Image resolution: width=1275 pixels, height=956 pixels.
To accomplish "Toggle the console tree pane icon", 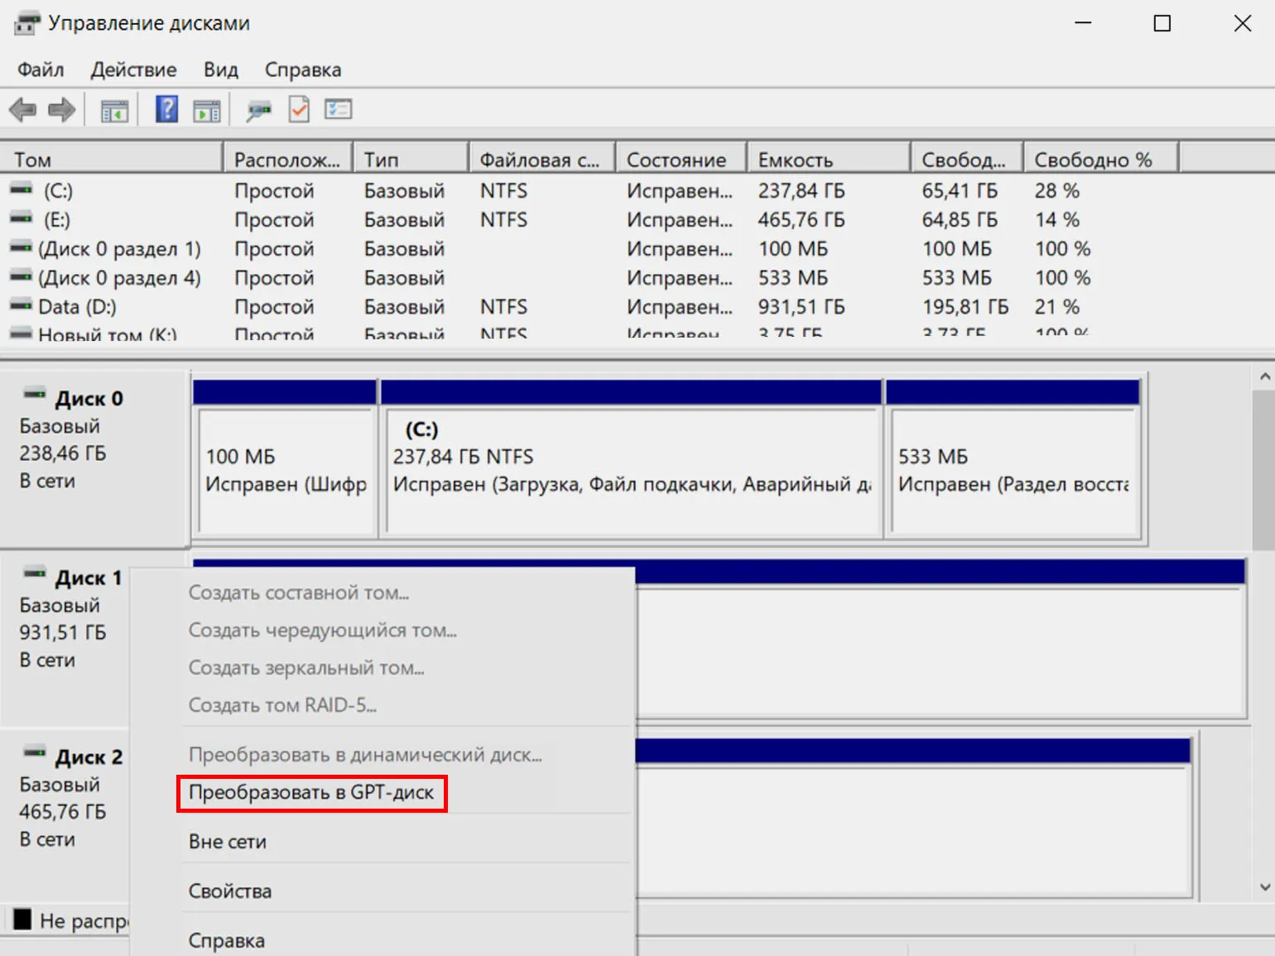I will [x=114, y=110].
